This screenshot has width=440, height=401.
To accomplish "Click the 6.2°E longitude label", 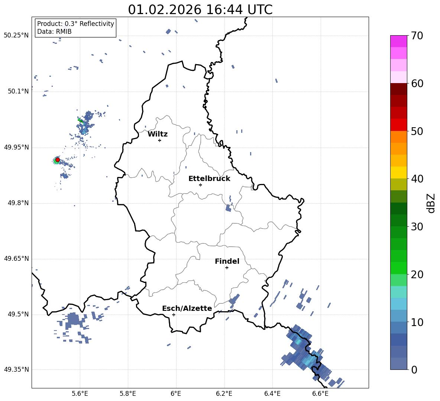I will point(224,394).
